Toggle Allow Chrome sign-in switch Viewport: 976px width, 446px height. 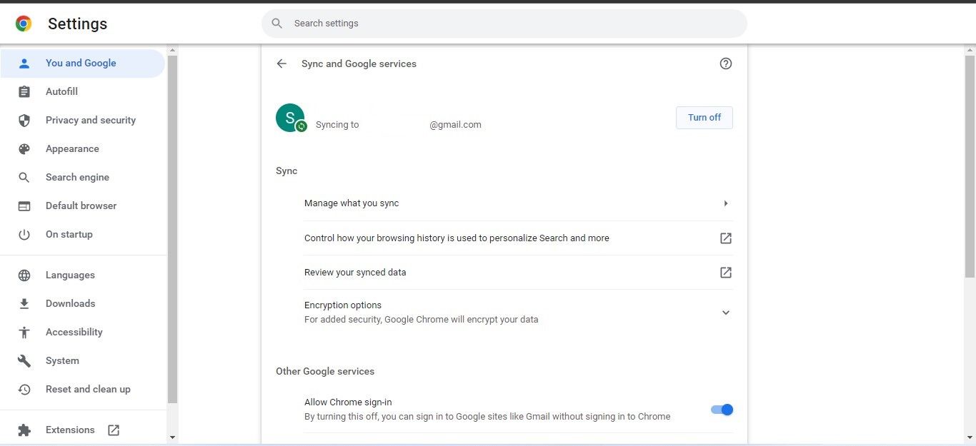722,410
